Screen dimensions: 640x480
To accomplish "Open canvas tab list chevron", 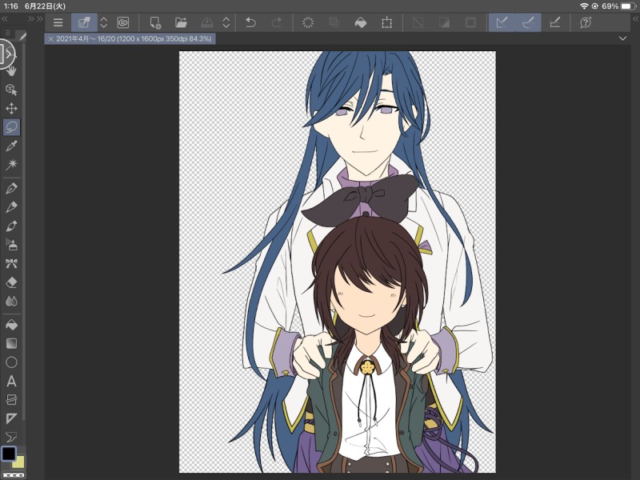I will coord(622,38).
